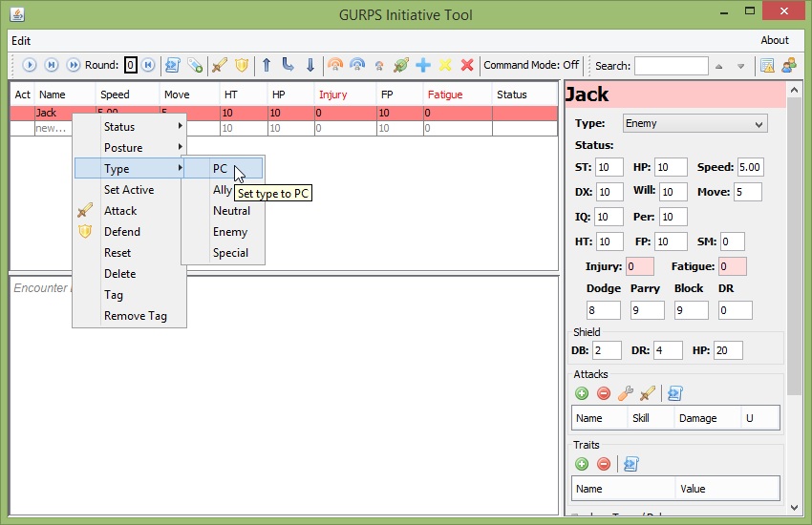Image resolution: width=812 pixels, height=525 pixels.
Task: Click the scroll icon in Attacks panel
Action: tap(674, 393)
